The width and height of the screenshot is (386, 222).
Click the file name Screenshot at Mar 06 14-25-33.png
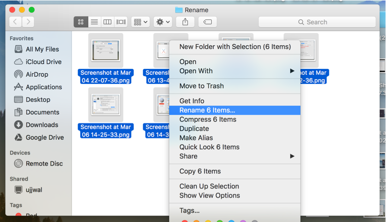(x=106, y=131)
